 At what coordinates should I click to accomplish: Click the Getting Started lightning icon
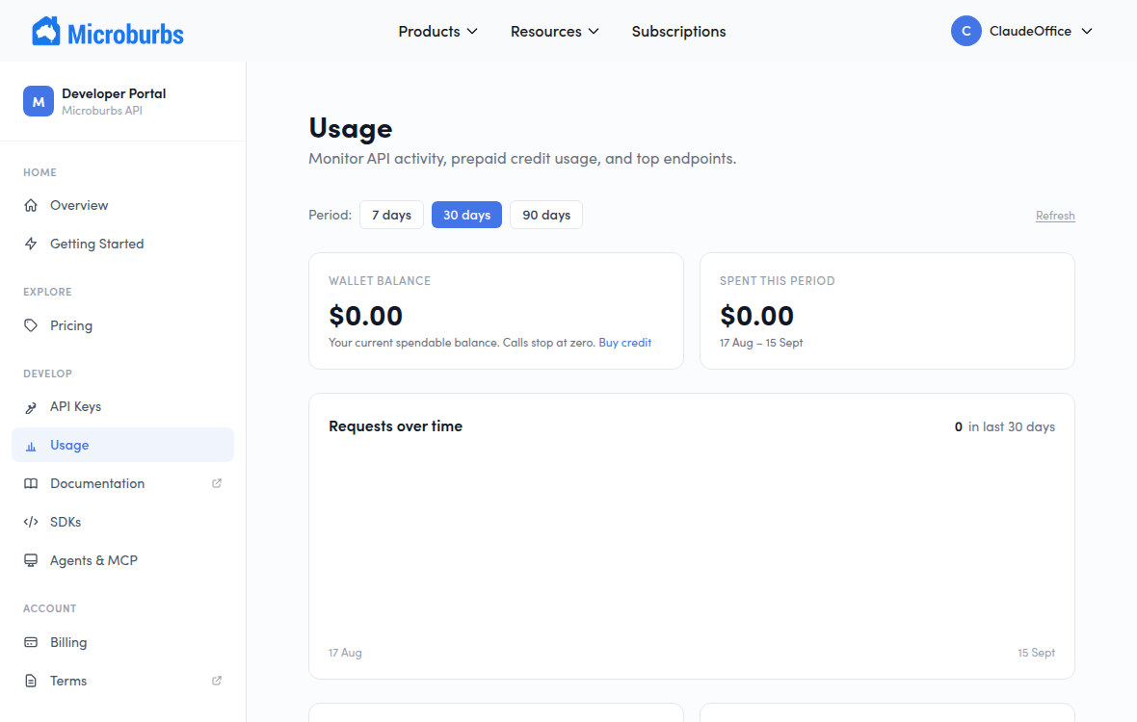pos(31,244)
